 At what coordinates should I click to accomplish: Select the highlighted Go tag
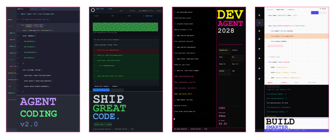237,58
